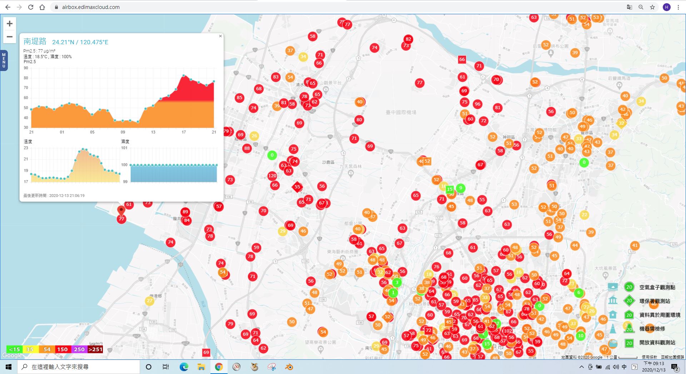Open the station marker showing 89
Screen dimensions: 686x374
[185, 212]
